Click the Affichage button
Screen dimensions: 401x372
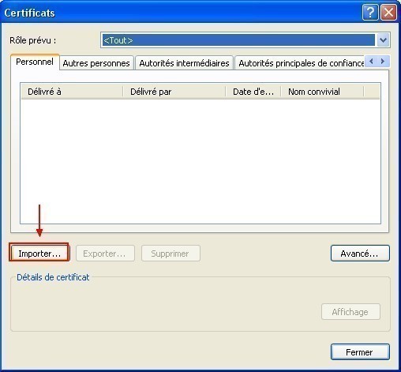[350, 312]
